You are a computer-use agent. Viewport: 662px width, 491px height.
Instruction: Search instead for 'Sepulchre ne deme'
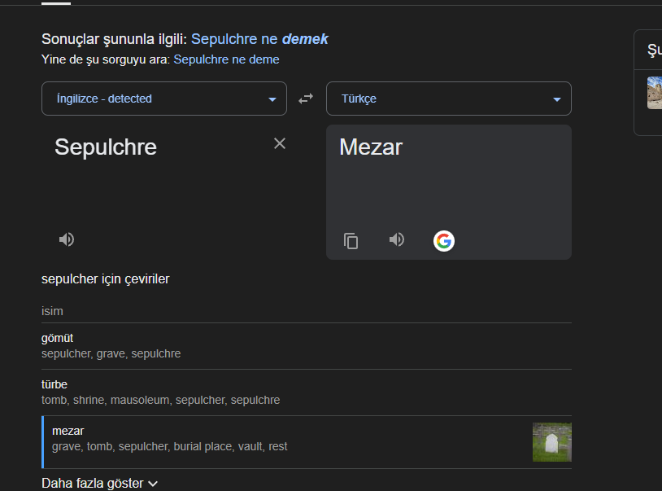[x=226, y=59]
